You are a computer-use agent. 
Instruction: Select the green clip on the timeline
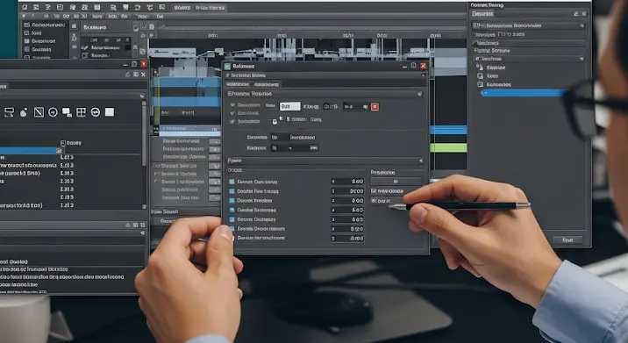(x=448, y=148)
